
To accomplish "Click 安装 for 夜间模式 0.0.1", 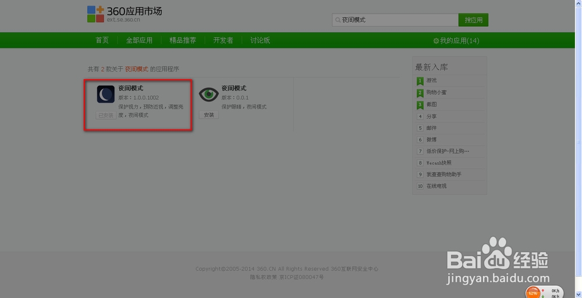I will 209,115.
